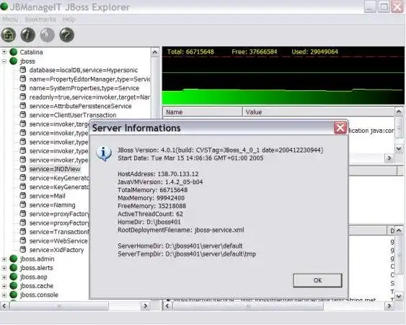
Task: Click MBean icon beside database=localDB,service=Hypersonic
Action: 23,70
